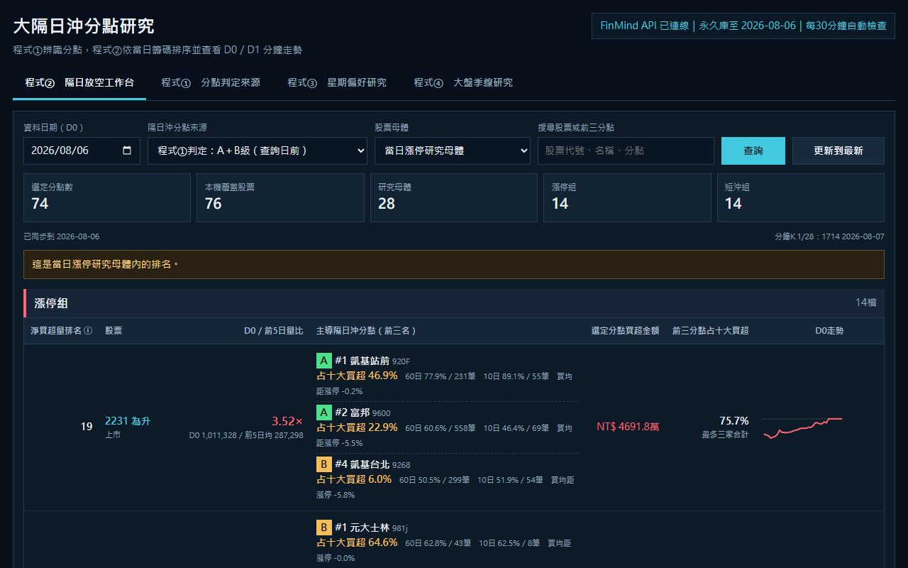
Task: Click the NT$ 4691.8萬 amount
Action: click(628, 427)
